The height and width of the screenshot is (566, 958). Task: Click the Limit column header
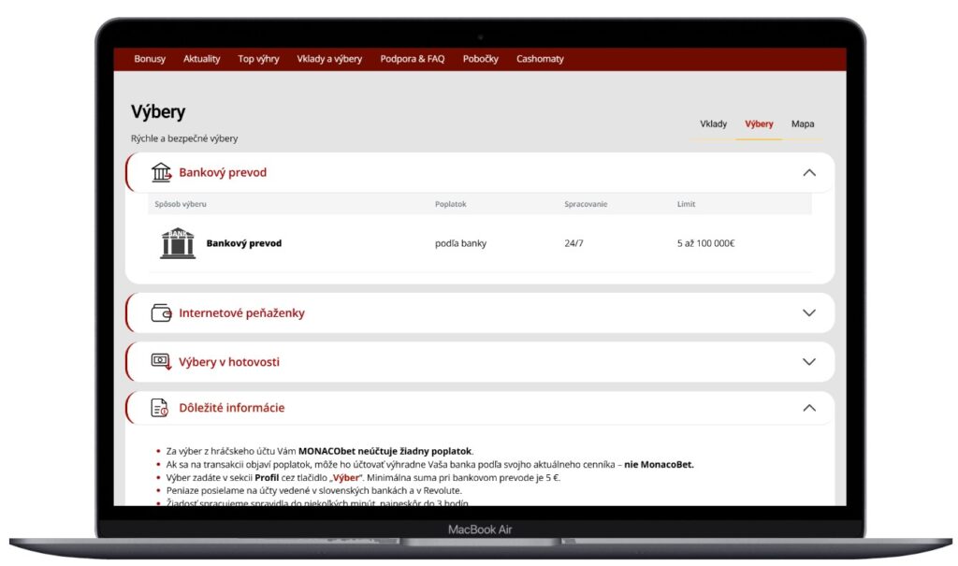click(x=686, y=204)
